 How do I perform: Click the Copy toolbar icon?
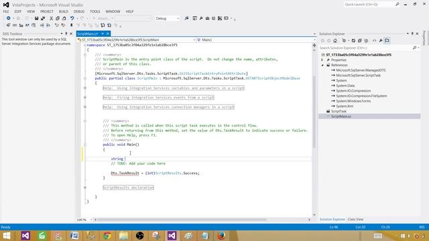[58, 18]
